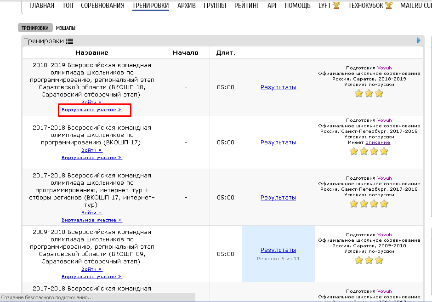Open Результаты for ВКОШП 18 contest

(x=278, y=87)
